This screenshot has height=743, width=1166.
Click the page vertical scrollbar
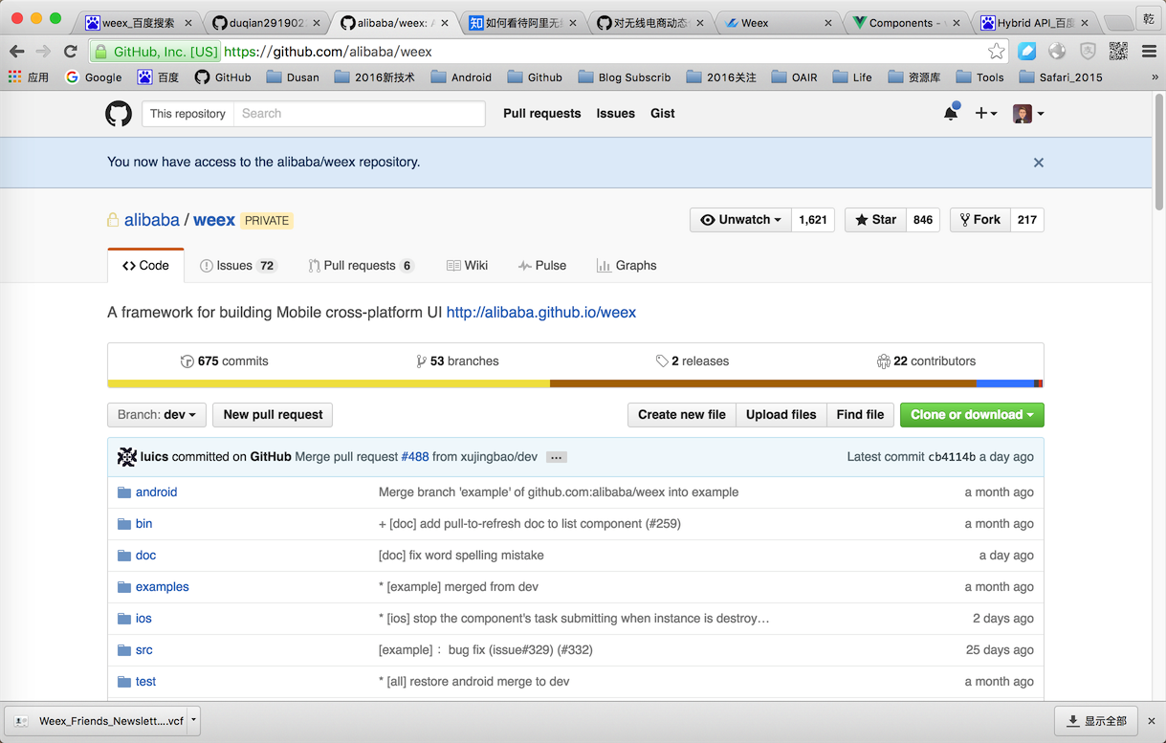tap(1159, 153)
